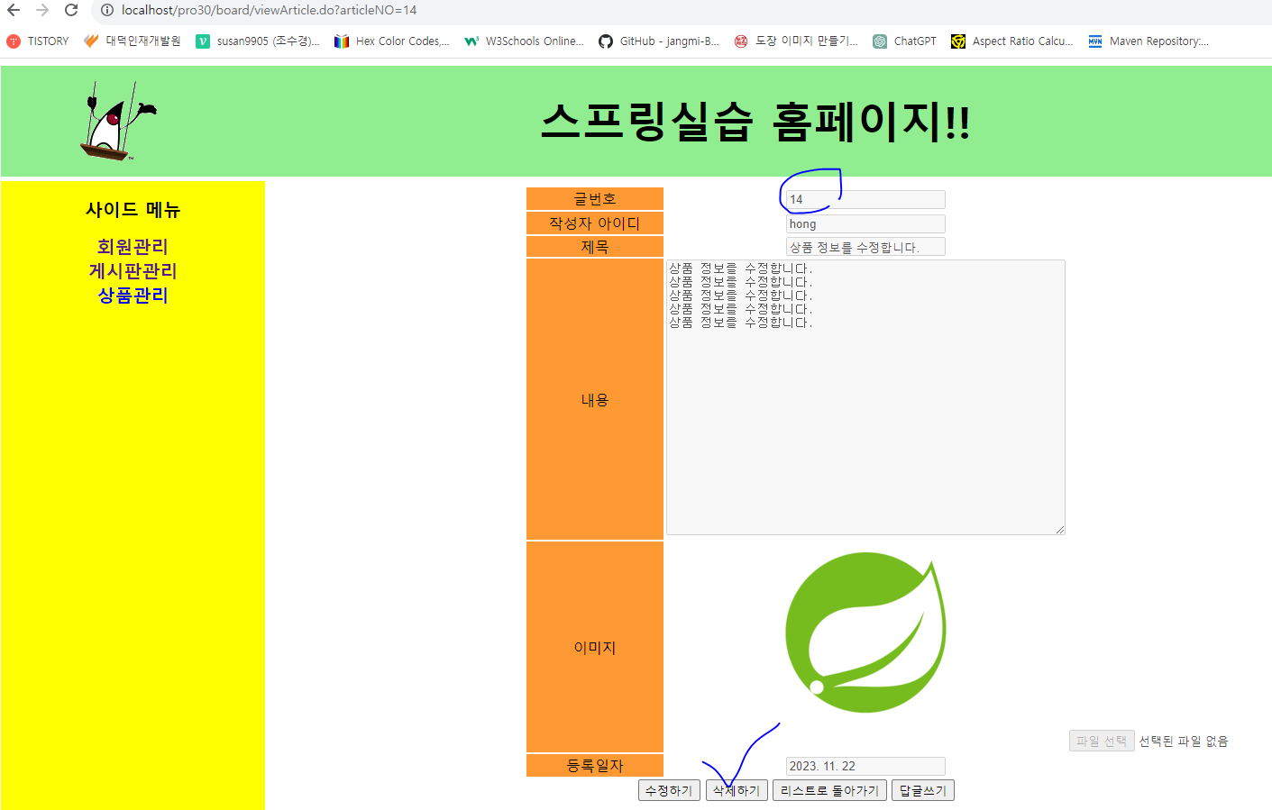The width and height of the screenshot is (1272, 810).
Task: Click inside the 내용 content textarea
Action: pos(865,397)
